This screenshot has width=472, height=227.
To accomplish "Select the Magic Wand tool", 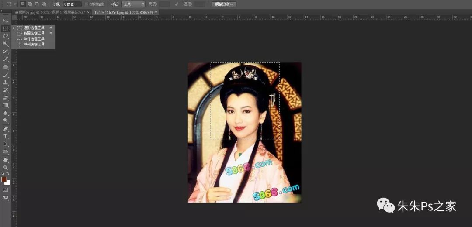I will pos(5,44).
